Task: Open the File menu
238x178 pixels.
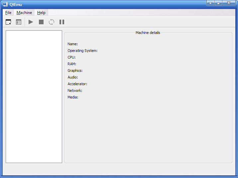Action: [8, 13]
